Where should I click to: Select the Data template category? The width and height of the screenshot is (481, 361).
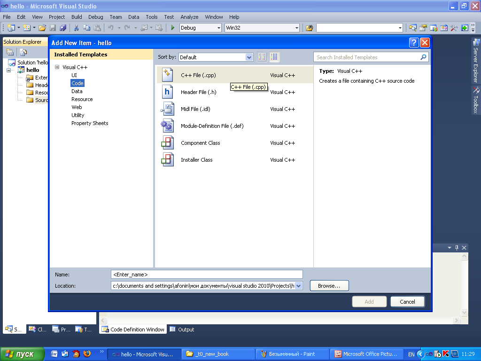pos(77,91)
